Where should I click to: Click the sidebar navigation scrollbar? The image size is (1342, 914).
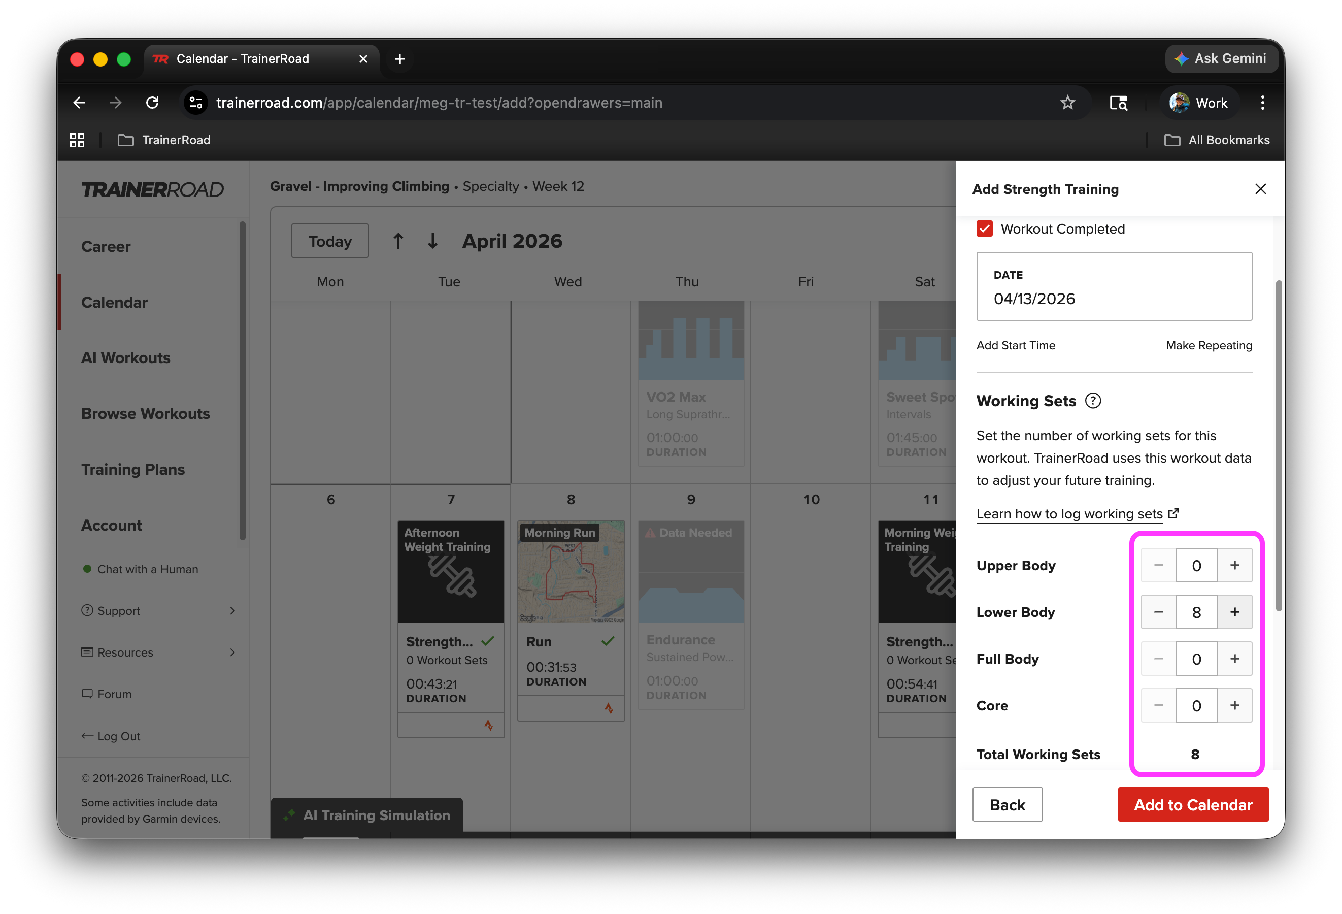(243, 381)
